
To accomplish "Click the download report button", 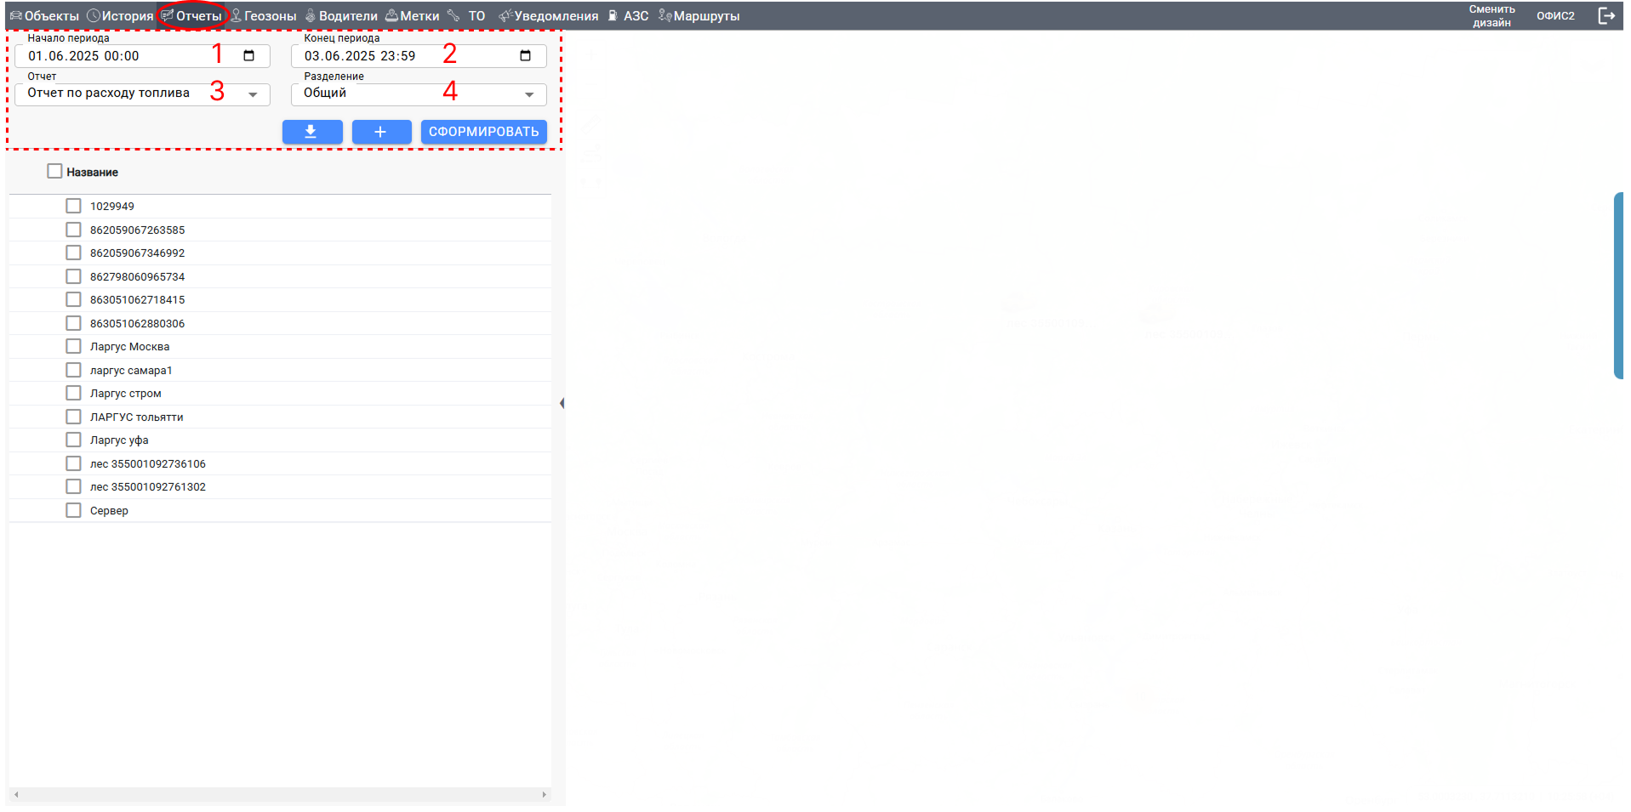I will pos(311,132).
